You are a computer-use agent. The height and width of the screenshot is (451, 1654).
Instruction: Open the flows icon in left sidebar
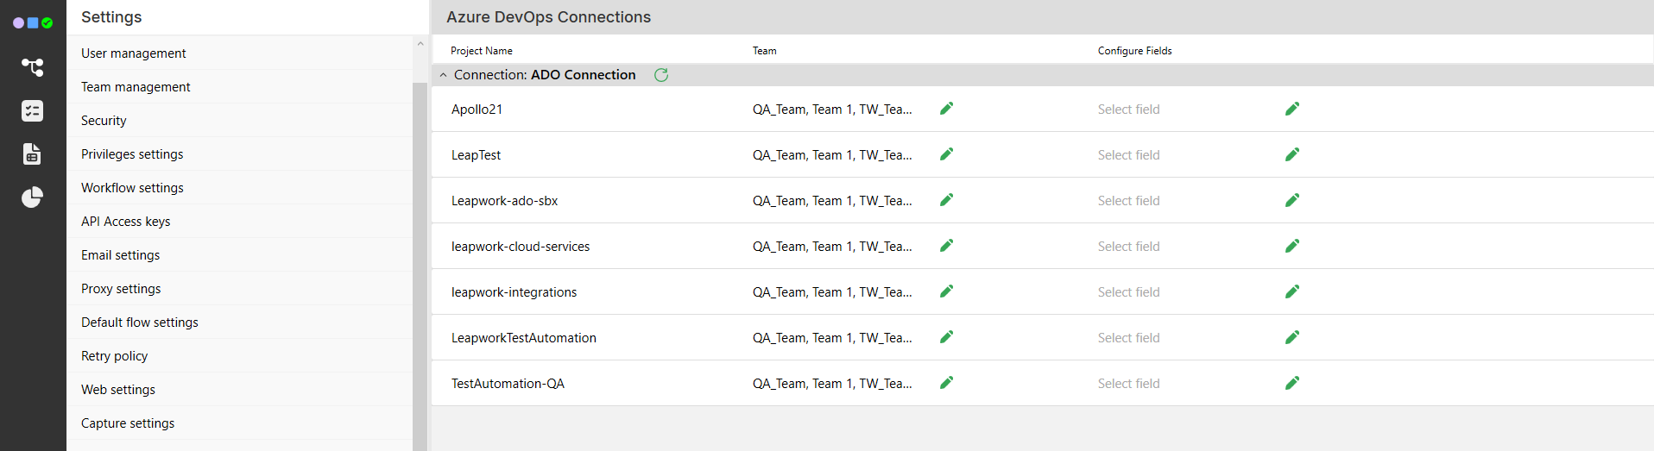click(33, 67)
